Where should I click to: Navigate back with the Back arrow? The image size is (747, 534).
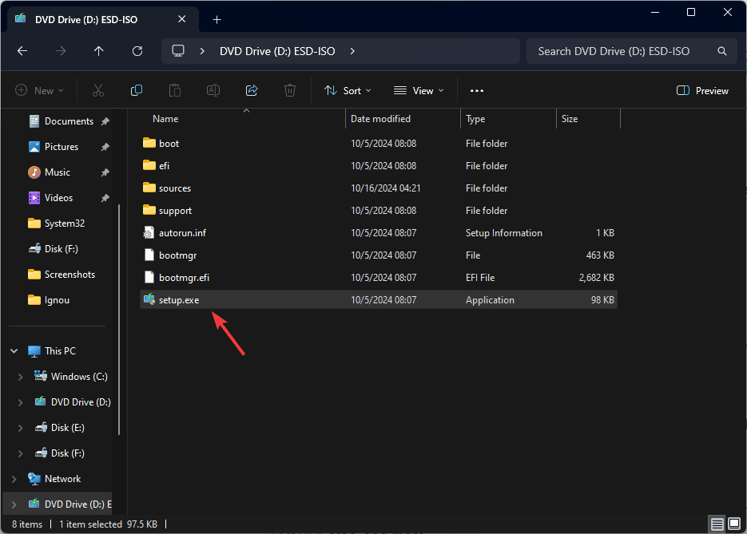pyautogui.click(x=22, y=51)
